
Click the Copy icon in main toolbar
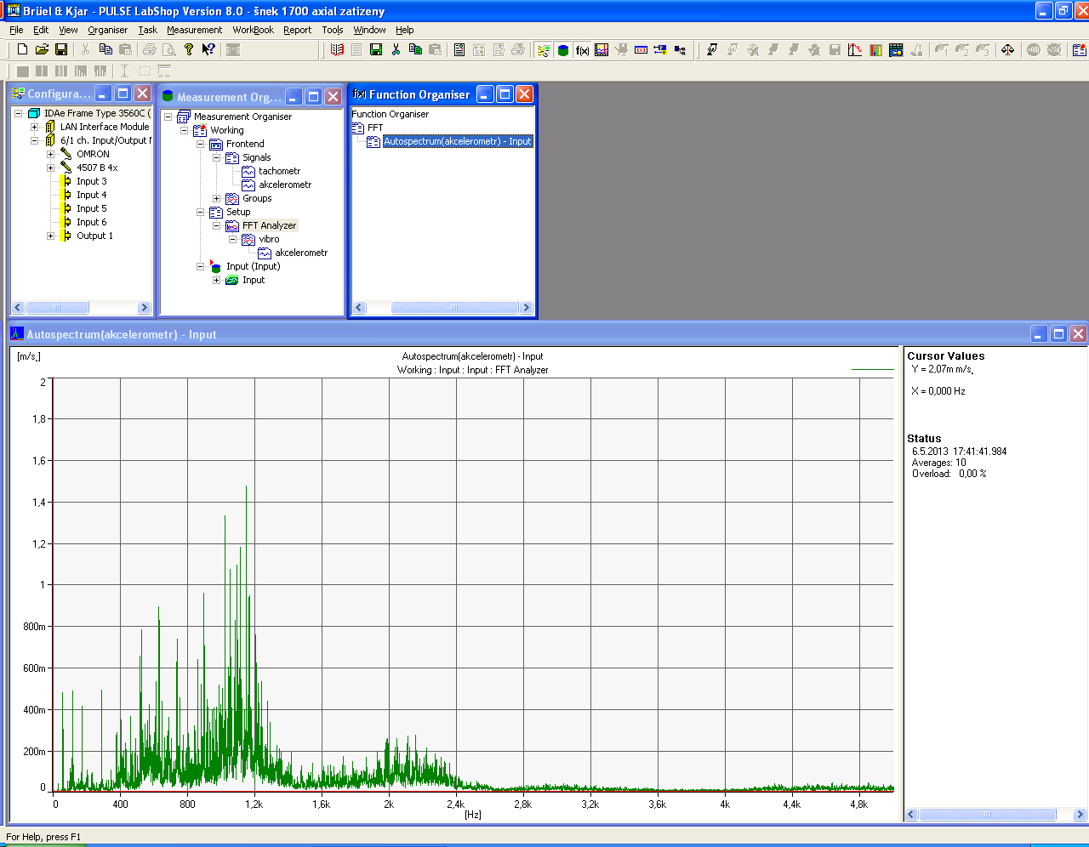pyautogui.click(x=105, y=50)
